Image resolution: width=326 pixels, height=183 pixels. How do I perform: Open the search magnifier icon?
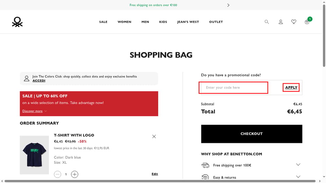coord(267,22)
